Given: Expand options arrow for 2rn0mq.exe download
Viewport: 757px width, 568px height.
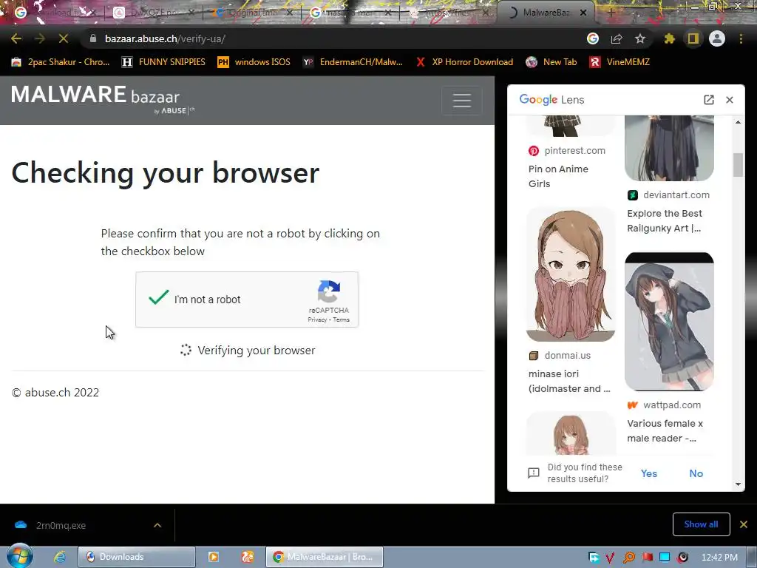Looking at the screenshot, I should pyautogui.click(x=157, y=525).
